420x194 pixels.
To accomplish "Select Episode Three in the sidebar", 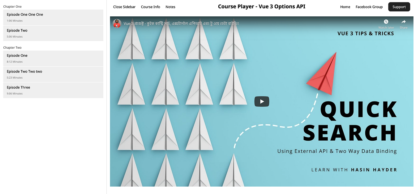I will tap(53, 90).
